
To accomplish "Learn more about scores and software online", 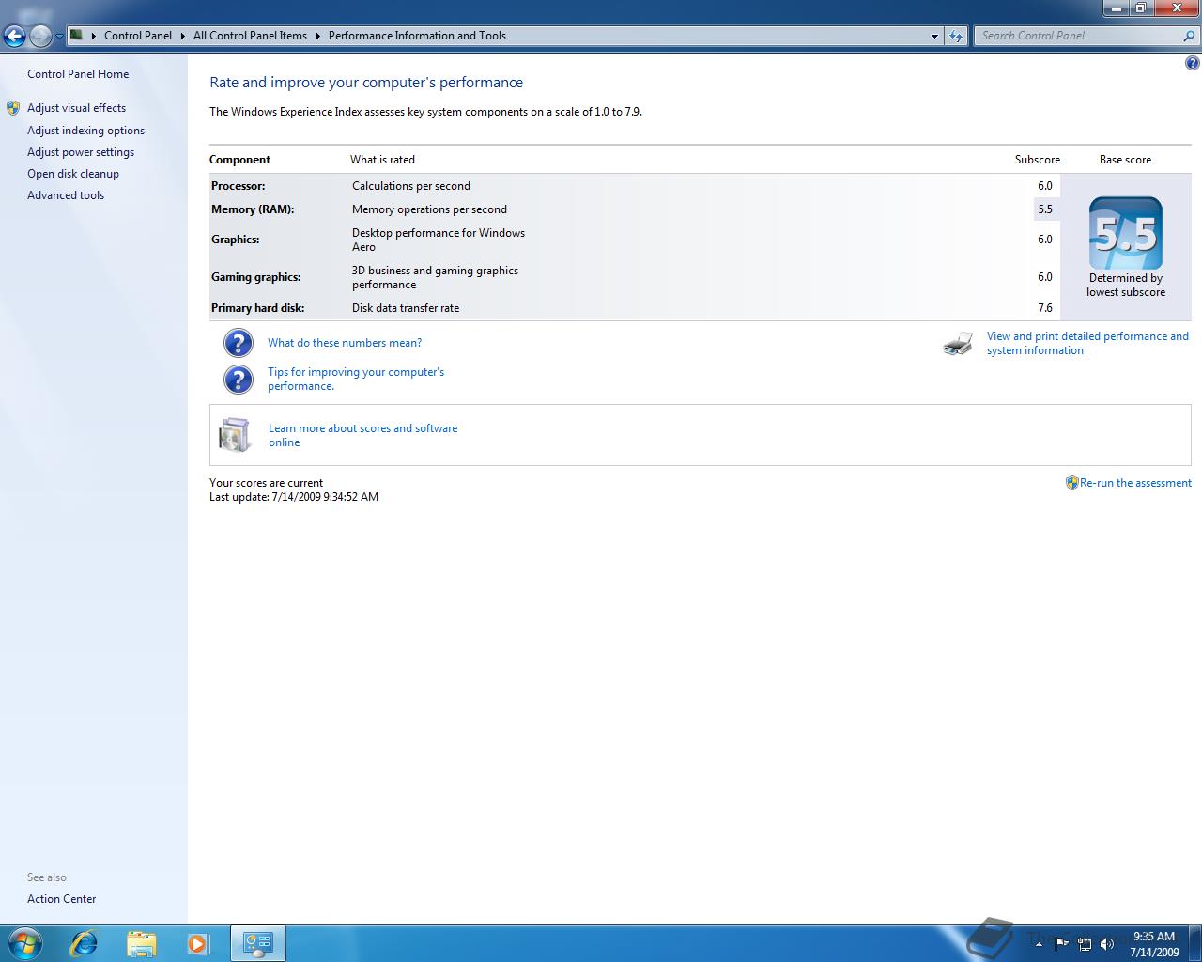I will 363,435.
